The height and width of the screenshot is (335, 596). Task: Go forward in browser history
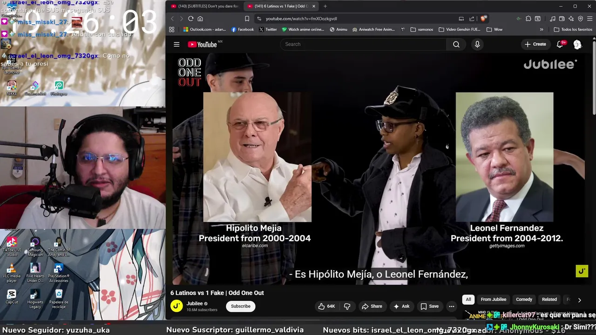[x=181, y=19]
